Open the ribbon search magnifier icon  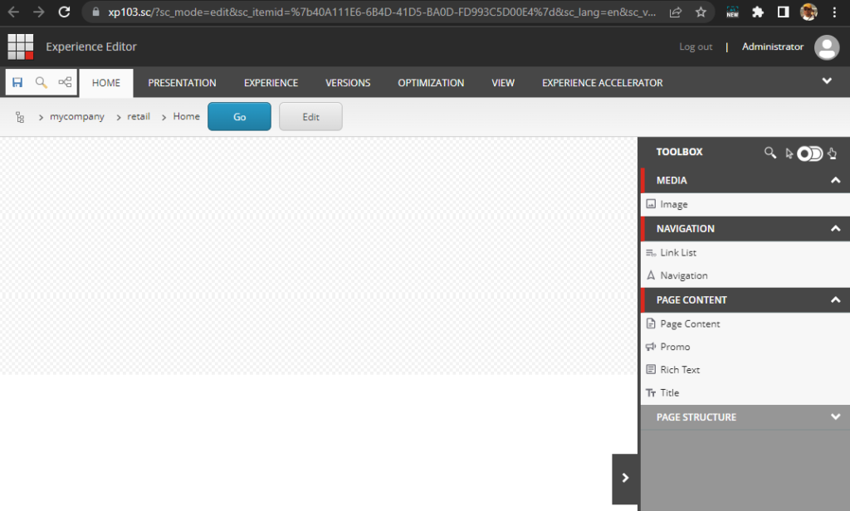coord(42,82)
